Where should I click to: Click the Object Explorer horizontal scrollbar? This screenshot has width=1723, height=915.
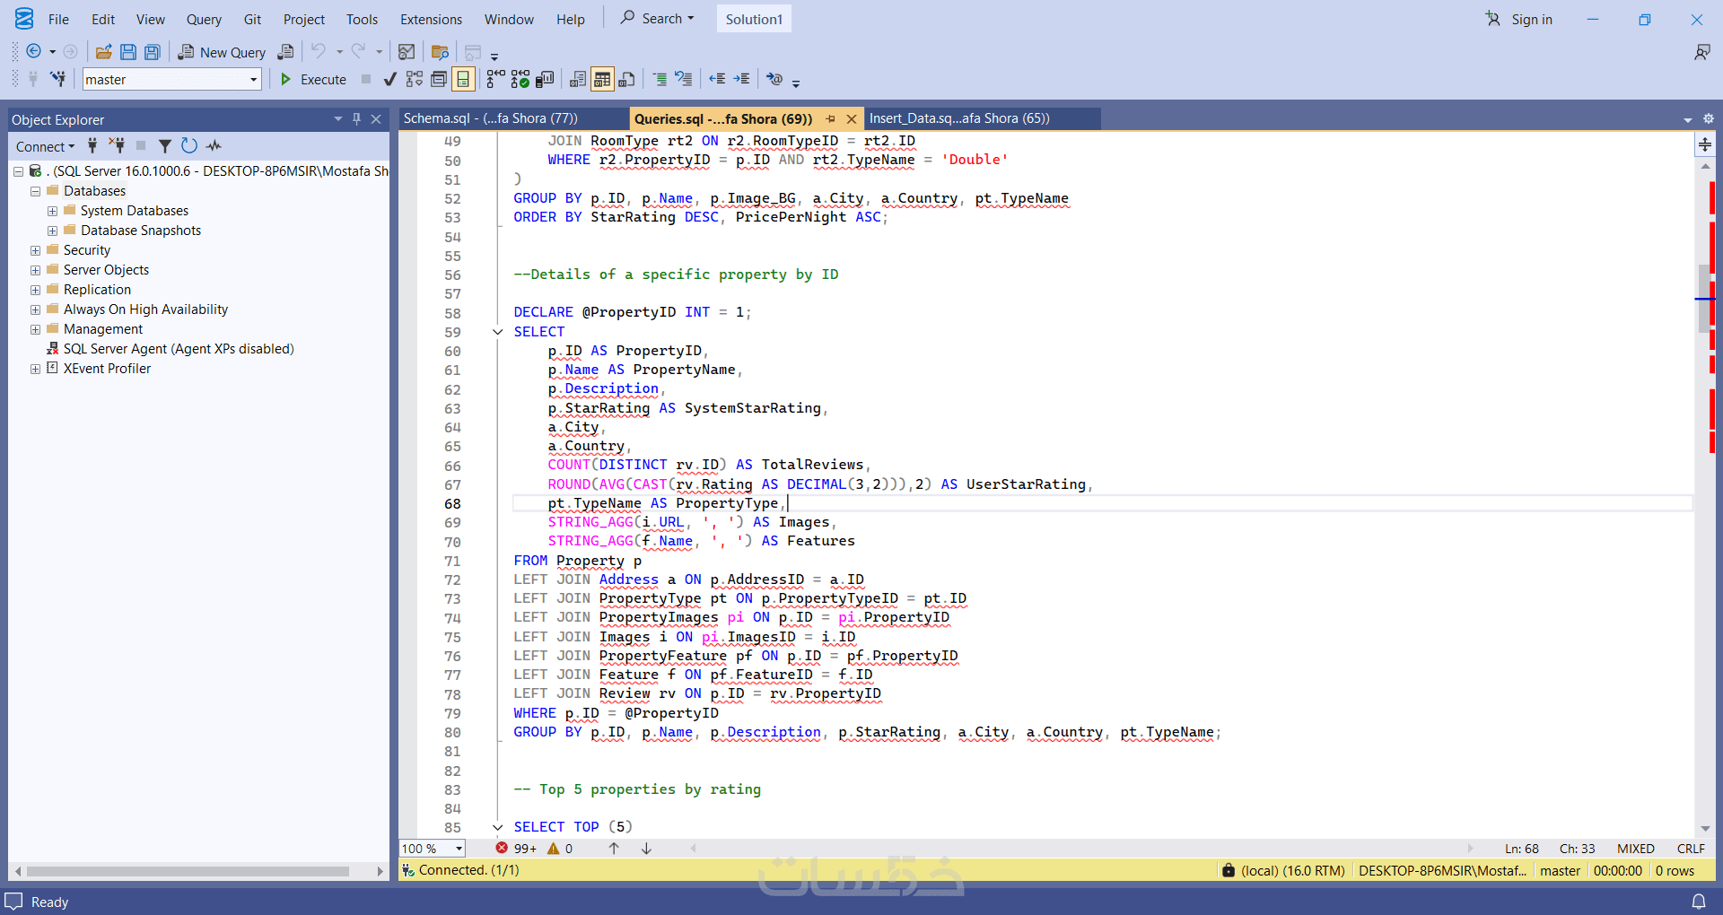(x=188, y=871)
